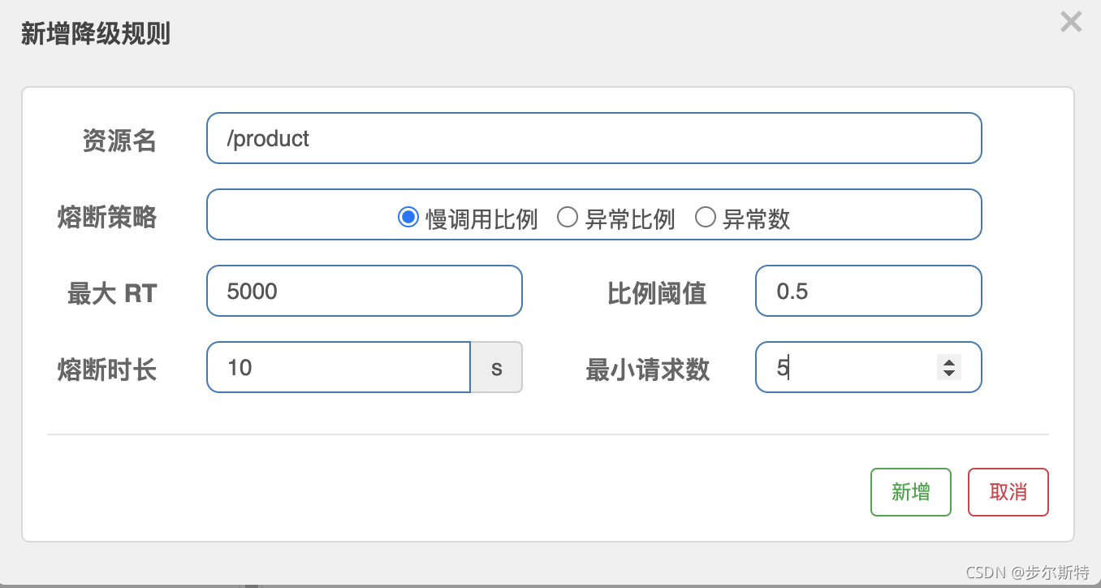Click the 新增降级规则 dialog title
This screenshot has width=1101, height=588.
point(95,35)
